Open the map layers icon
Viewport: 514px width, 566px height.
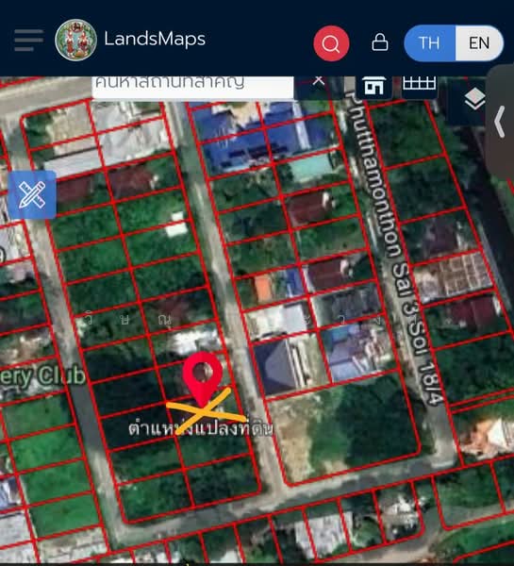(474, 99)
